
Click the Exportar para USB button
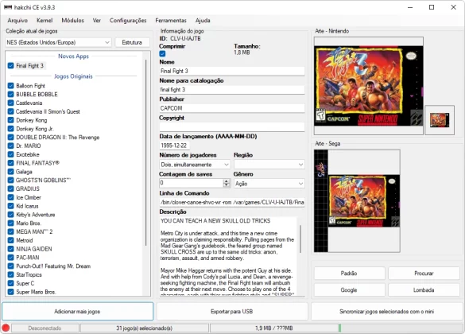point(231,312)
